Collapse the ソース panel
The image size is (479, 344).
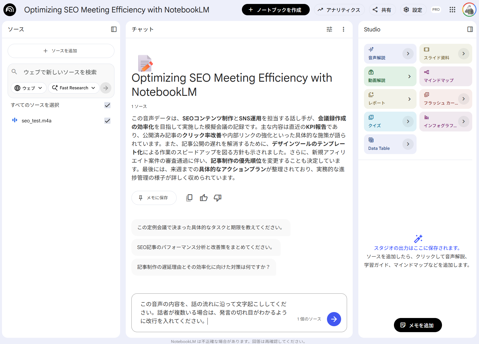coord(114,29)
